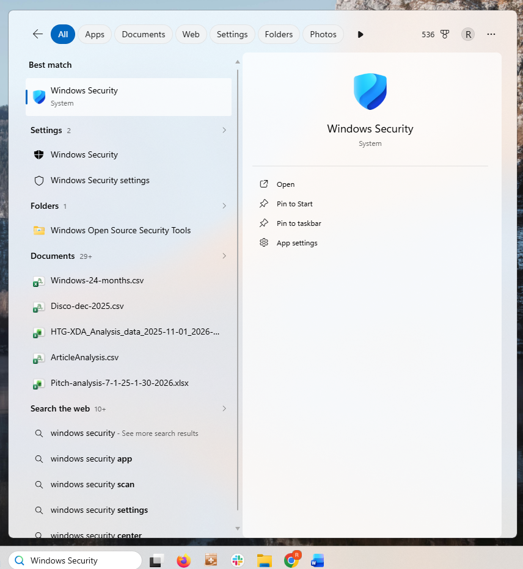Viewport: 523px width, 569px height.
Task: Open Word from the taskbar
Action: (318, 560)
